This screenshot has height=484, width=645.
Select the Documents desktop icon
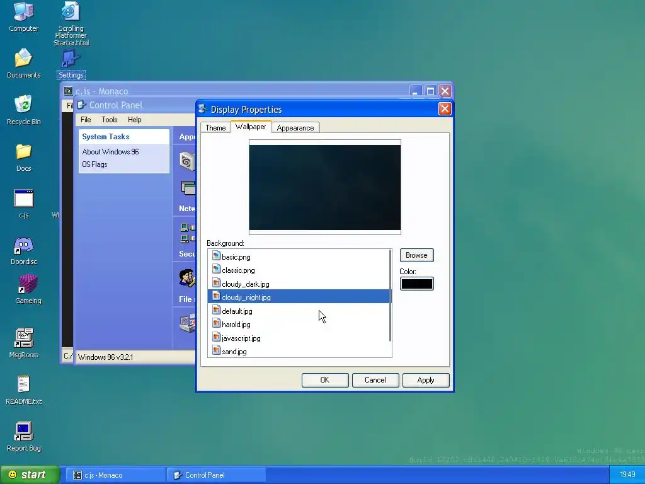coord(24,64)
